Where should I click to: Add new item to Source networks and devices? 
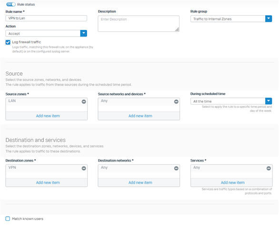tap(140, 116)
